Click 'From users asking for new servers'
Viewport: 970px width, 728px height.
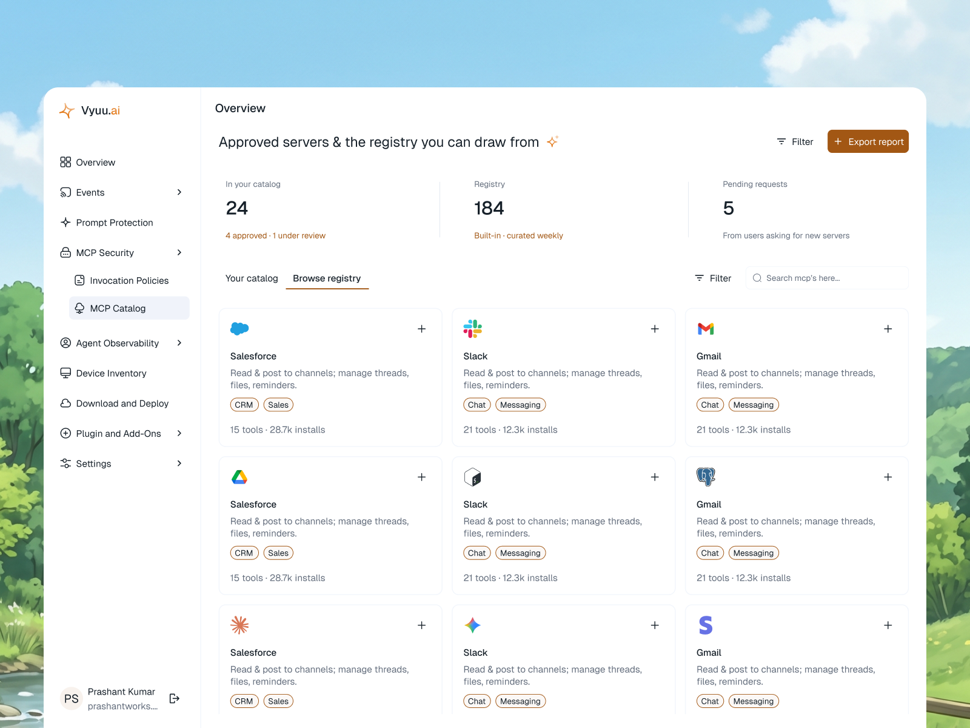(786, 235)
